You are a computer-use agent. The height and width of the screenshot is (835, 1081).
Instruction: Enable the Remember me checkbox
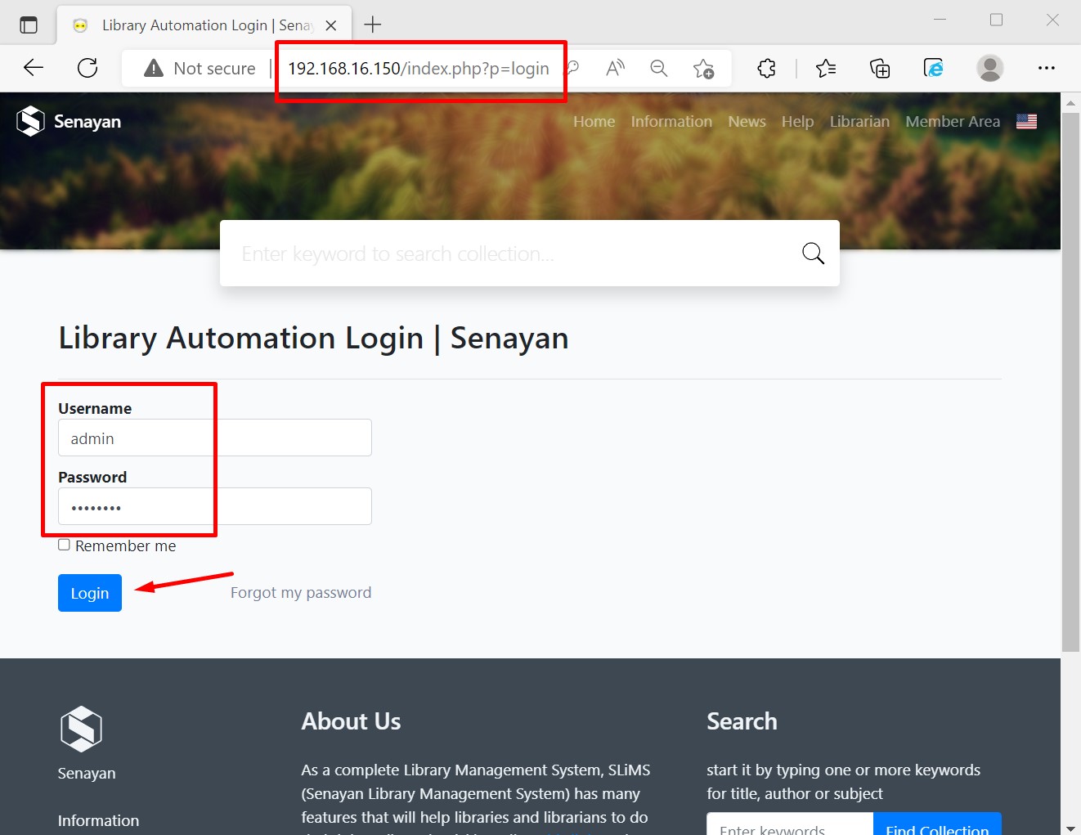tap(64, 545)
